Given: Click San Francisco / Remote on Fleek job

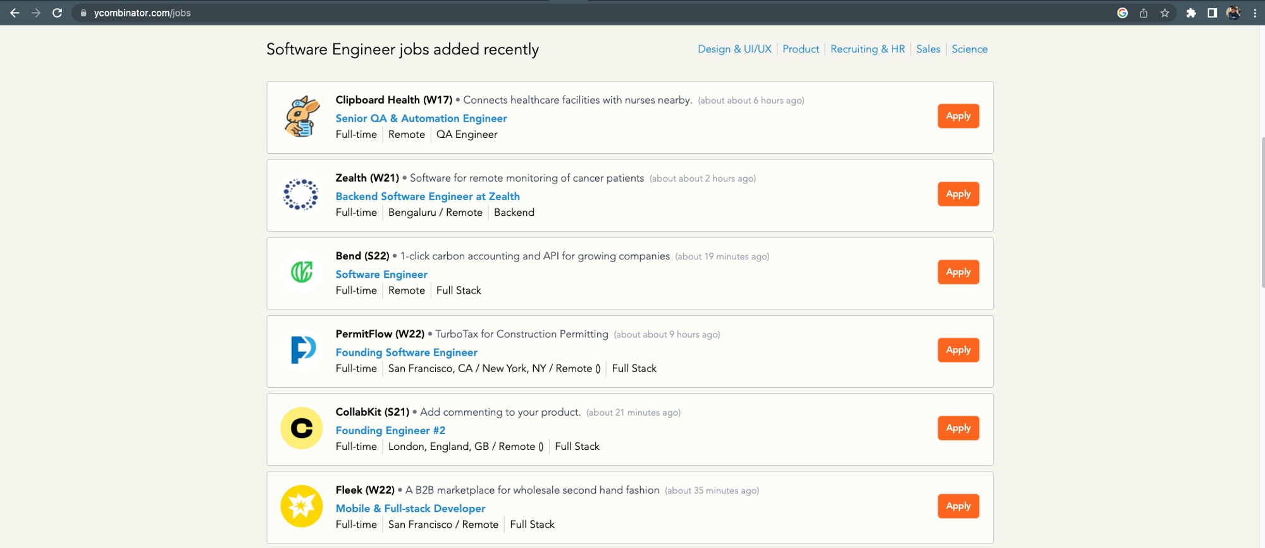Looking at the screenshot, I should pos(443,524).
